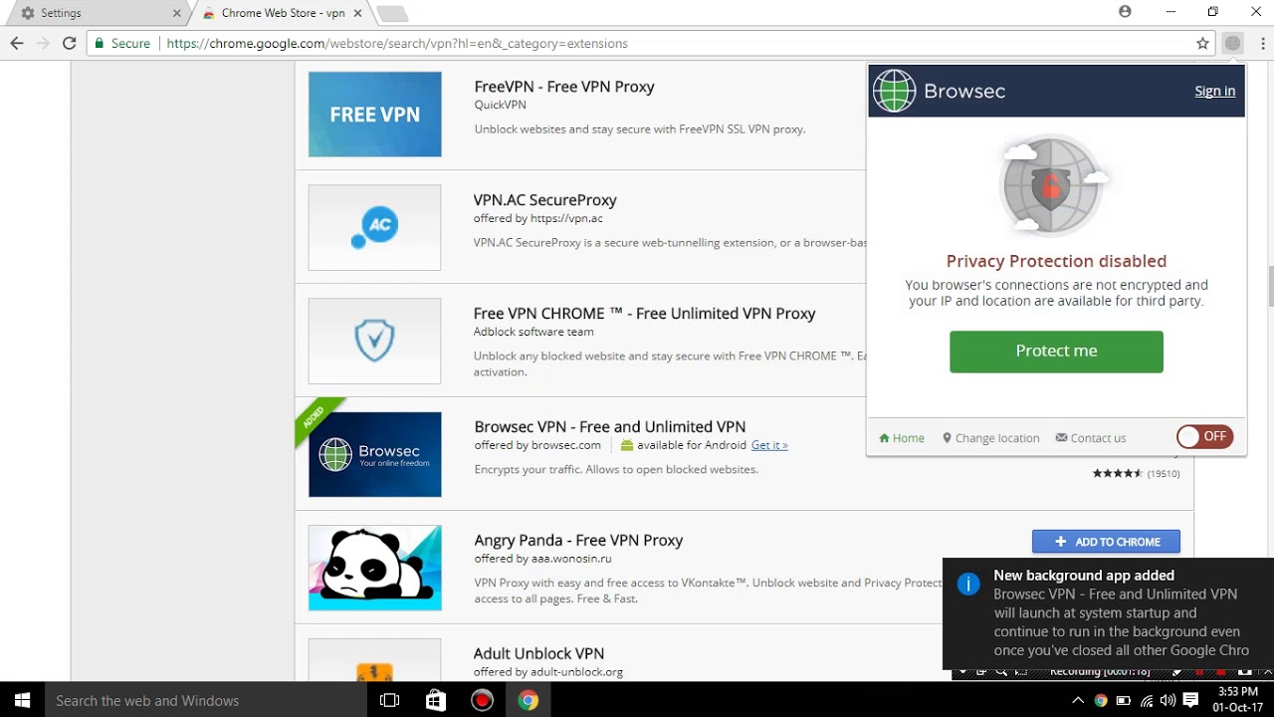Click the green Secure padlock indicator

pos(121,44)
